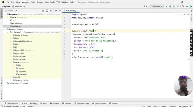Collapse the Programs root folder
The height and width of the screenshot is (108, 193).
pyautogui.click(x=5, y=14)
